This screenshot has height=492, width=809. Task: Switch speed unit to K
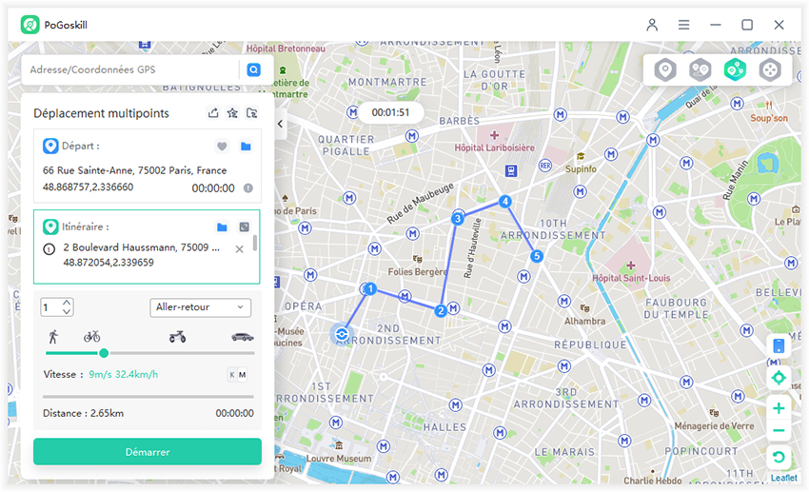[x=232, y=375]
